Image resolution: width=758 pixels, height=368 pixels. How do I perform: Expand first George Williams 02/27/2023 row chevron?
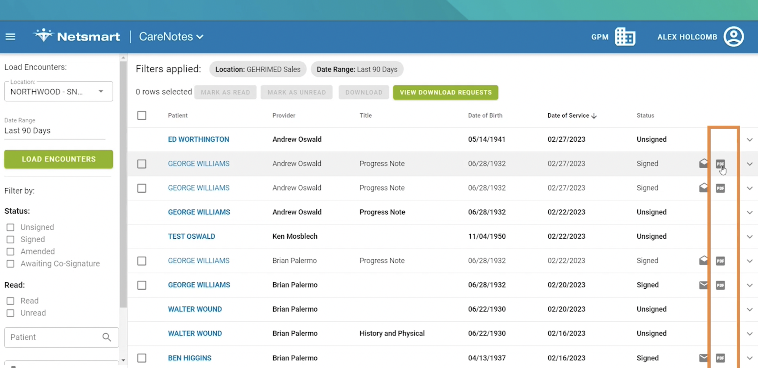pyautogui.click(x=750, y=164)
